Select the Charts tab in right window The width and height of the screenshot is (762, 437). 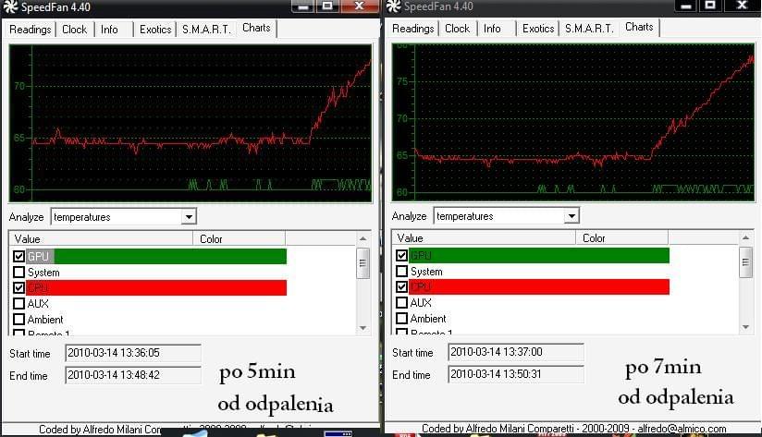639,27
